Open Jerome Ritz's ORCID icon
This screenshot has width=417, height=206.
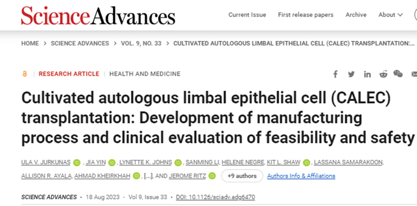click(213, 176)
